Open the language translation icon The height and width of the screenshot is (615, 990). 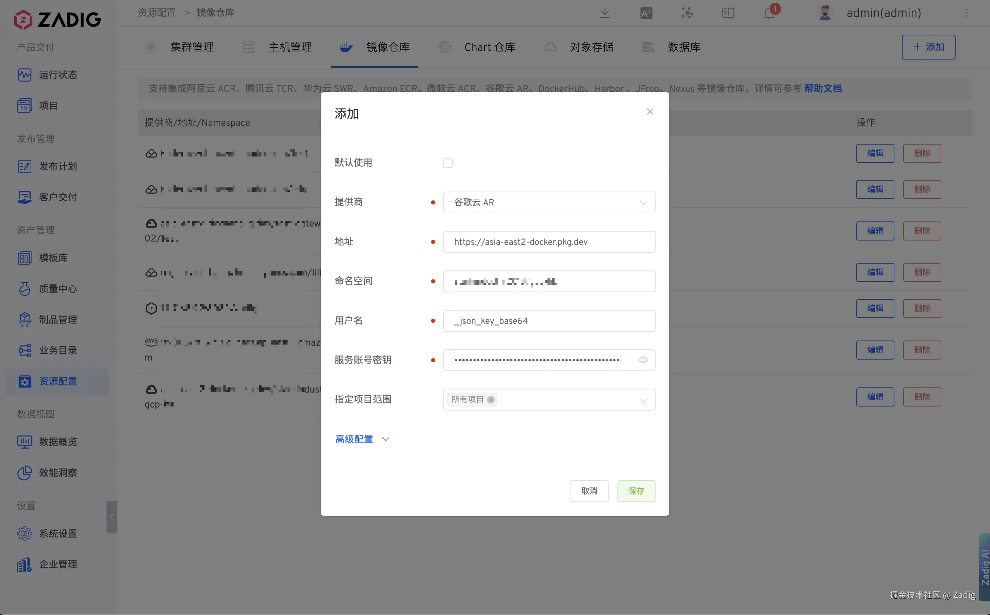point(646,13)
